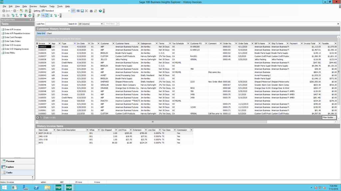341x191 pixels.
Task: Open the Setting Standard dropdown
Action: tap(69, 11)
